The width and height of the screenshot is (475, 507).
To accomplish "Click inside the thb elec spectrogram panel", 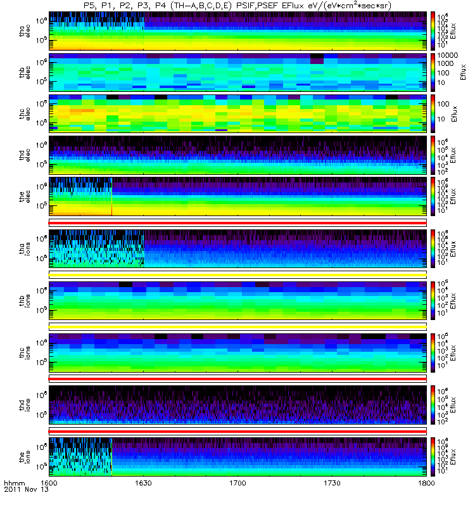I will [237, 72].
